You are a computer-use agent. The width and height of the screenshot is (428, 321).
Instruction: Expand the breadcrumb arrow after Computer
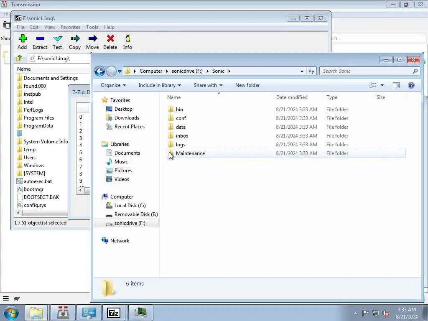pyautogui.click(x=167, y=71)
